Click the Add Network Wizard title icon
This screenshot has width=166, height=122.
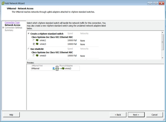point(3,3)
